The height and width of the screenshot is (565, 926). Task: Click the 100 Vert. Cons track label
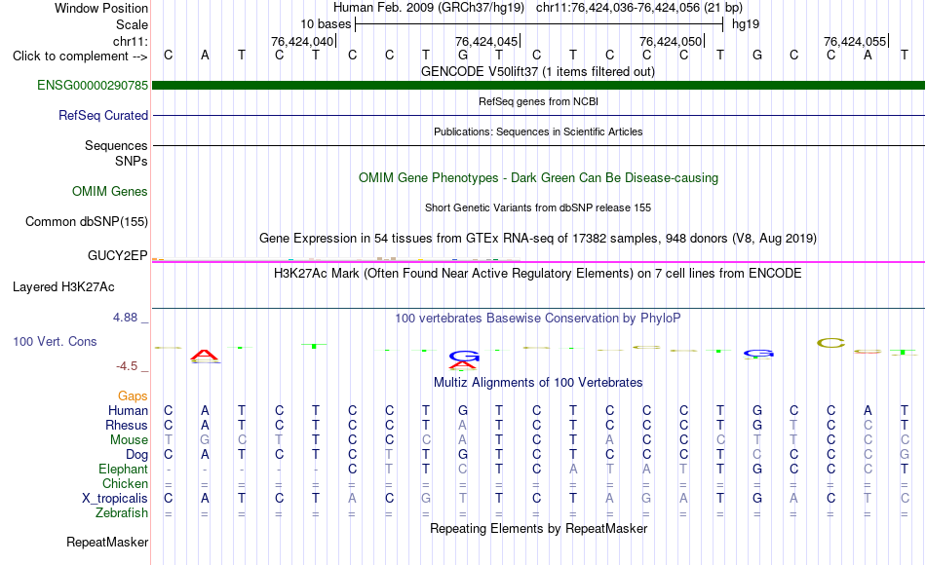[x=55, y=341]
